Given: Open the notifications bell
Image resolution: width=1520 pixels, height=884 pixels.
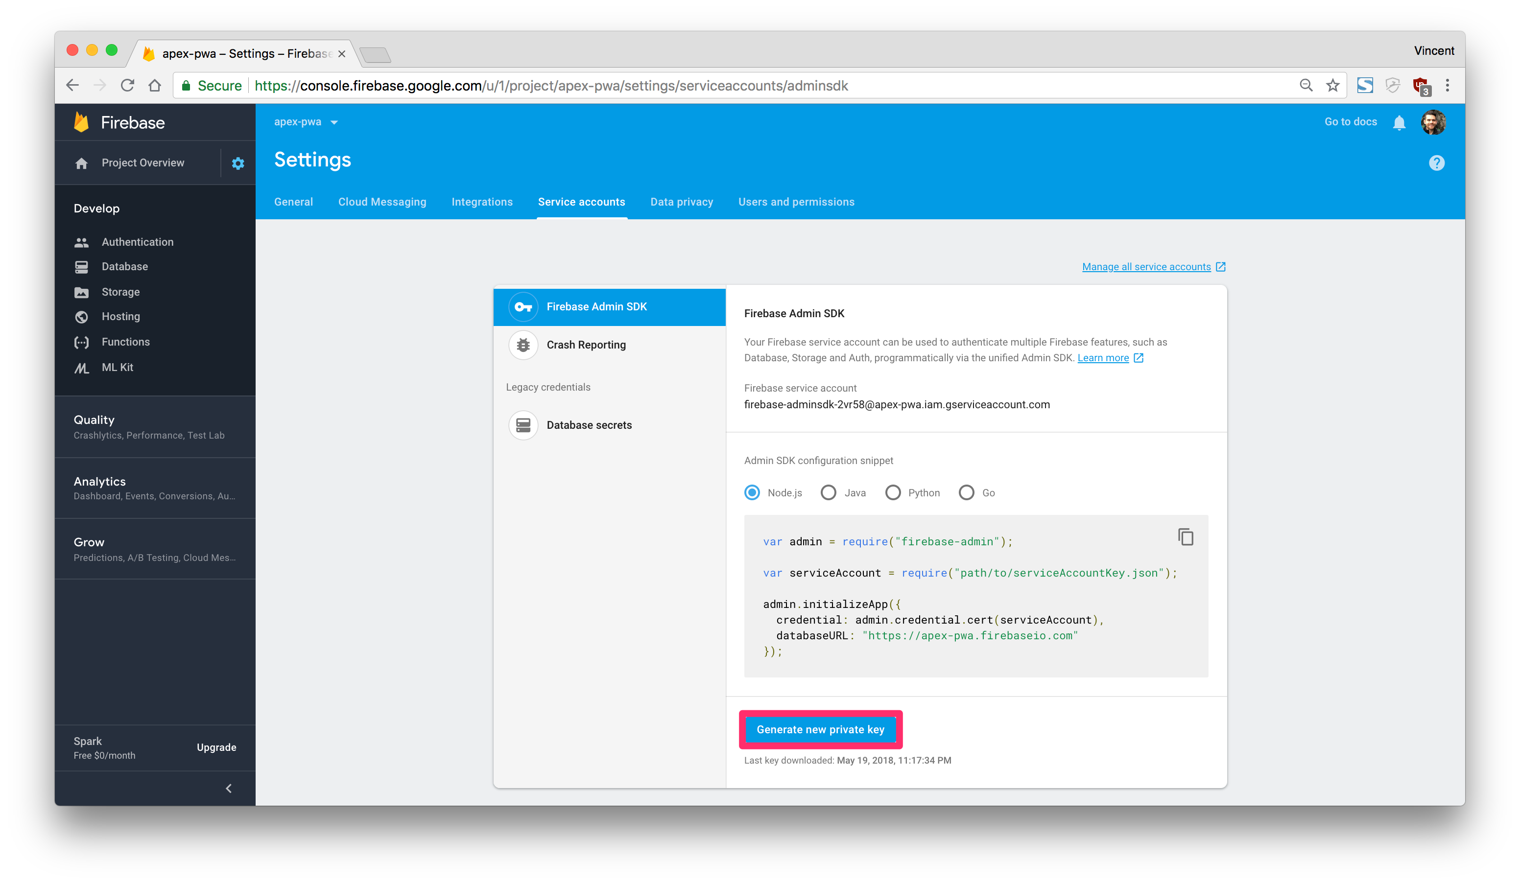Looking at the screenshot, I should tap(1399, 122).
